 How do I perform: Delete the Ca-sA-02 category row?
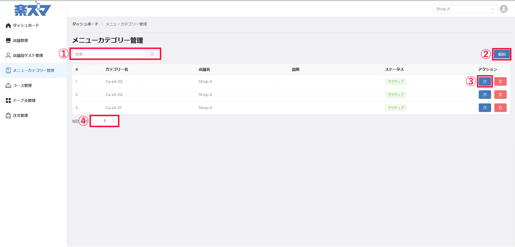pyautogui.click(x=500, y=95)
